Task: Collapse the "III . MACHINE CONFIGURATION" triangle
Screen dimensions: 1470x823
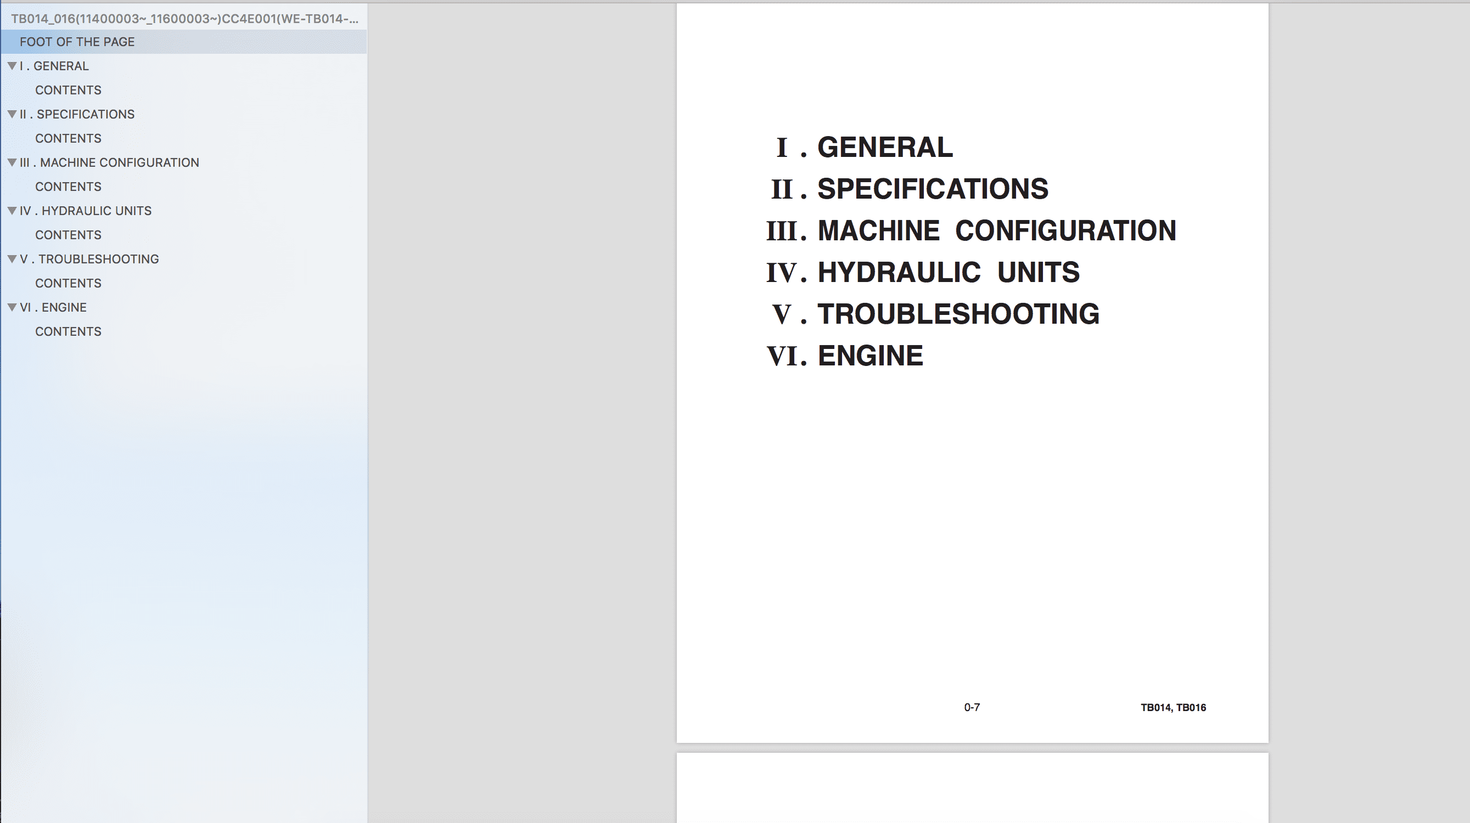Action: (13, 162)
